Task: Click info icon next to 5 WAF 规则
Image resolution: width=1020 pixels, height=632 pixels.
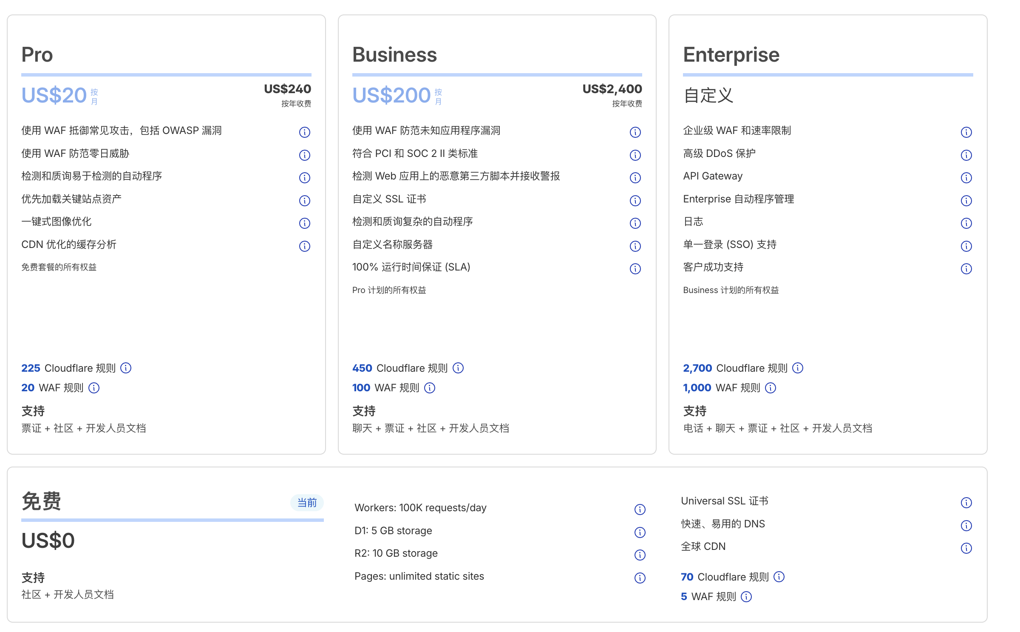Action: pos(746,597)
